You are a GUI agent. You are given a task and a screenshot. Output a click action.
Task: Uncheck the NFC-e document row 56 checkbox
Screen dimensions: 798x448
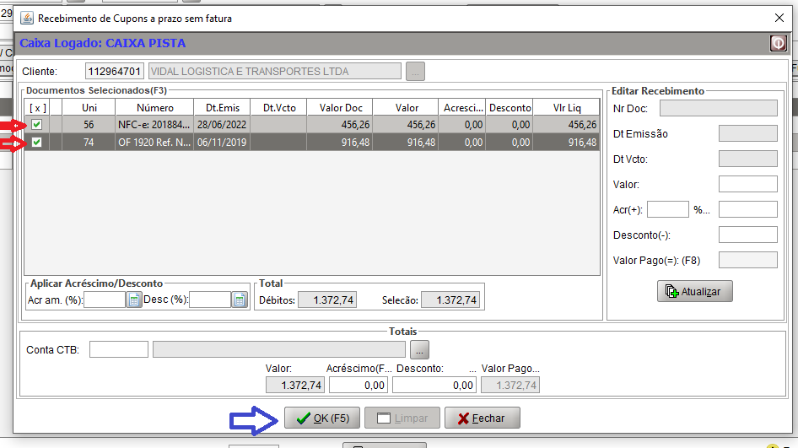pos(36,125)
